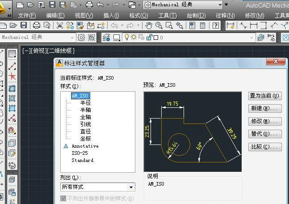
Task: Select the ISO-25 style
Action: [x=80, y=153]
